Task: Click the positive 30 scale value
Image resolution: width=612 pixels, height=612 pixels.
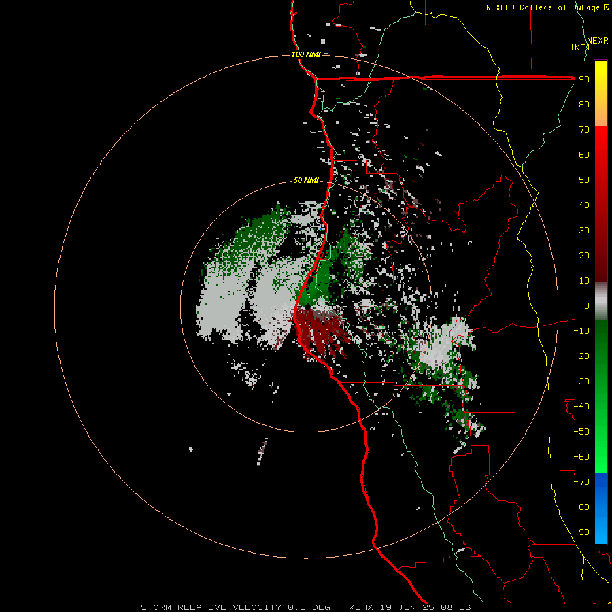Action: click(584, 231)
